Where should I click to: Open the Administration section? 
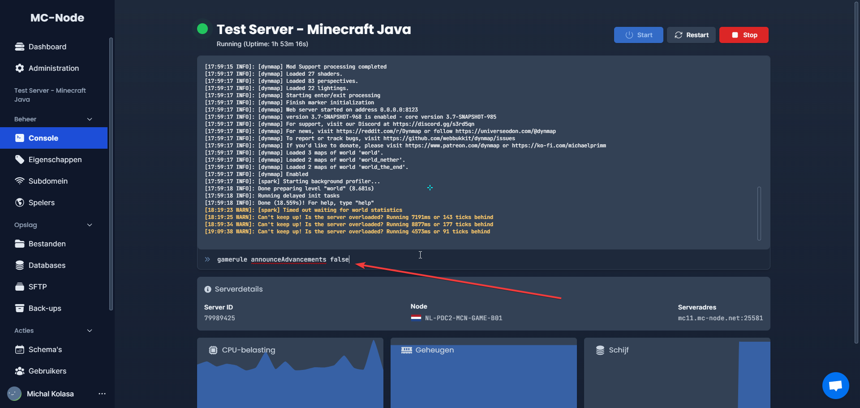point(54,68)
